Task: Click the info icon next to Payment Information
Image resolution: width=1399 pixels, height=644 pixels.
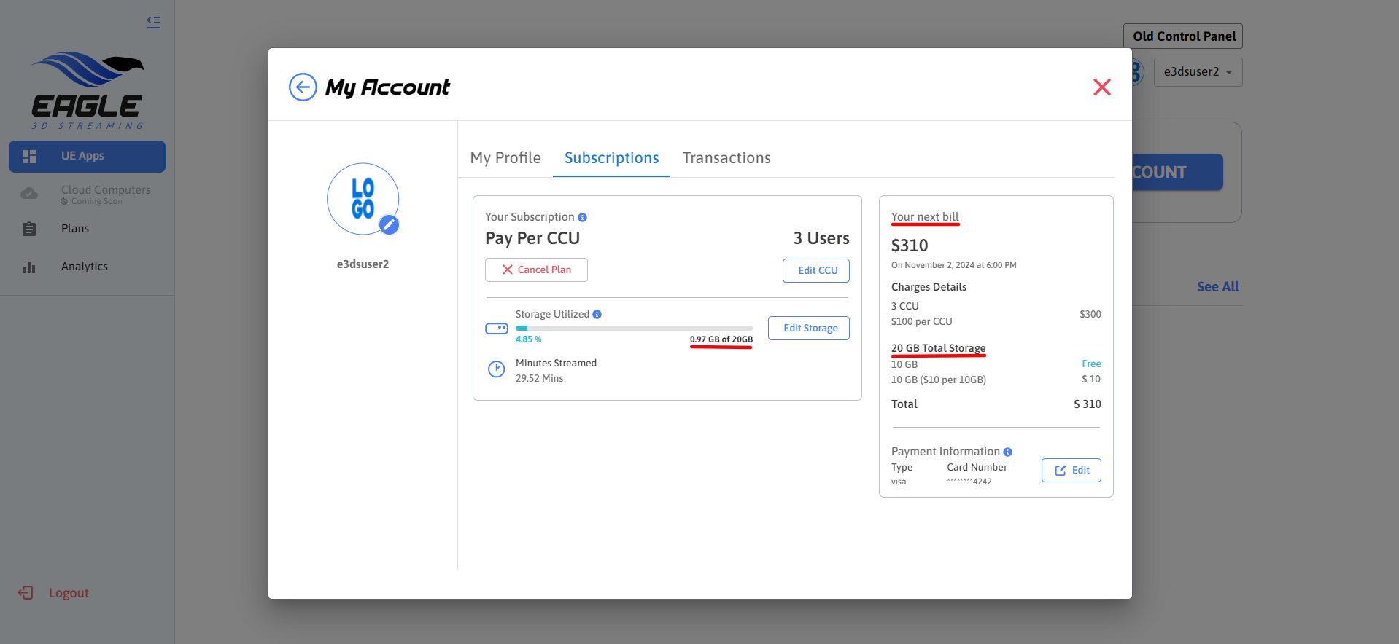Action: click(1007, 452)
